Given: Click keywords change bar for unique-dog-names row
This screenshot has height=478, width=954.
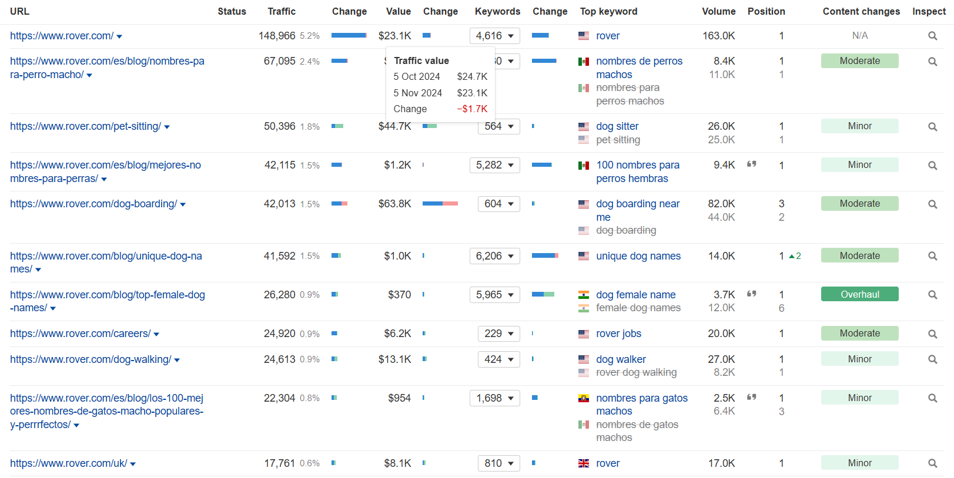Looking at the screenshot, I should coord(545,255).
